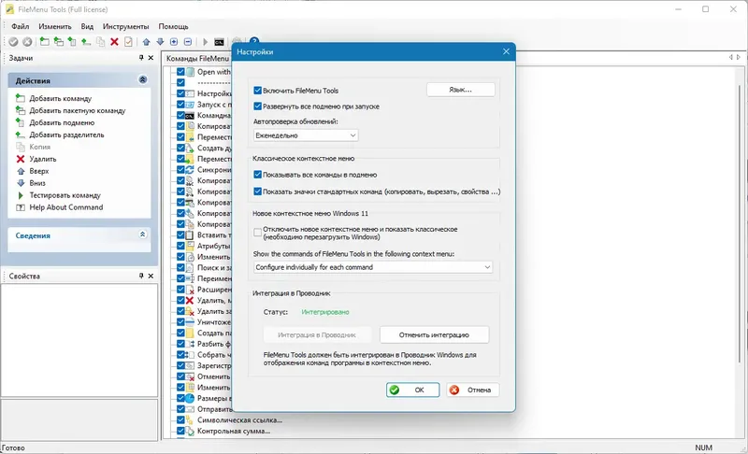Click the pie chart icon beside Размеры
The width and height of the screenshot is (748, 454).
coord(190,398)
